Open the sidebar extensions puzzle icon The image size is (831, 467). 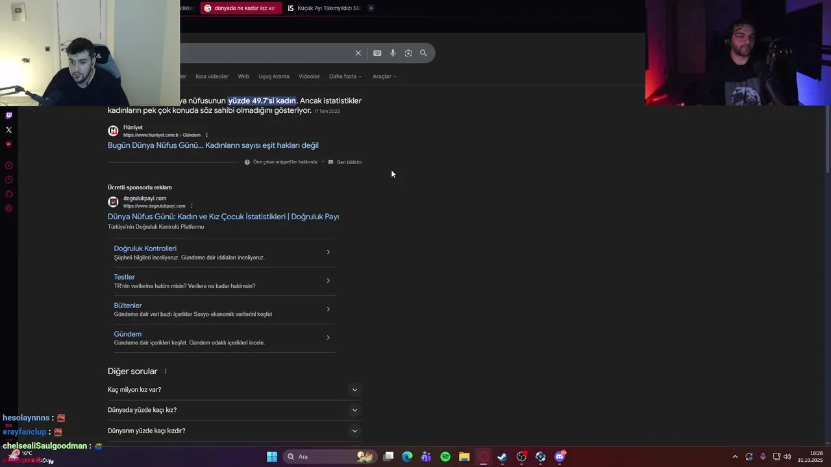pyautogui.click(x=8, y=194)
